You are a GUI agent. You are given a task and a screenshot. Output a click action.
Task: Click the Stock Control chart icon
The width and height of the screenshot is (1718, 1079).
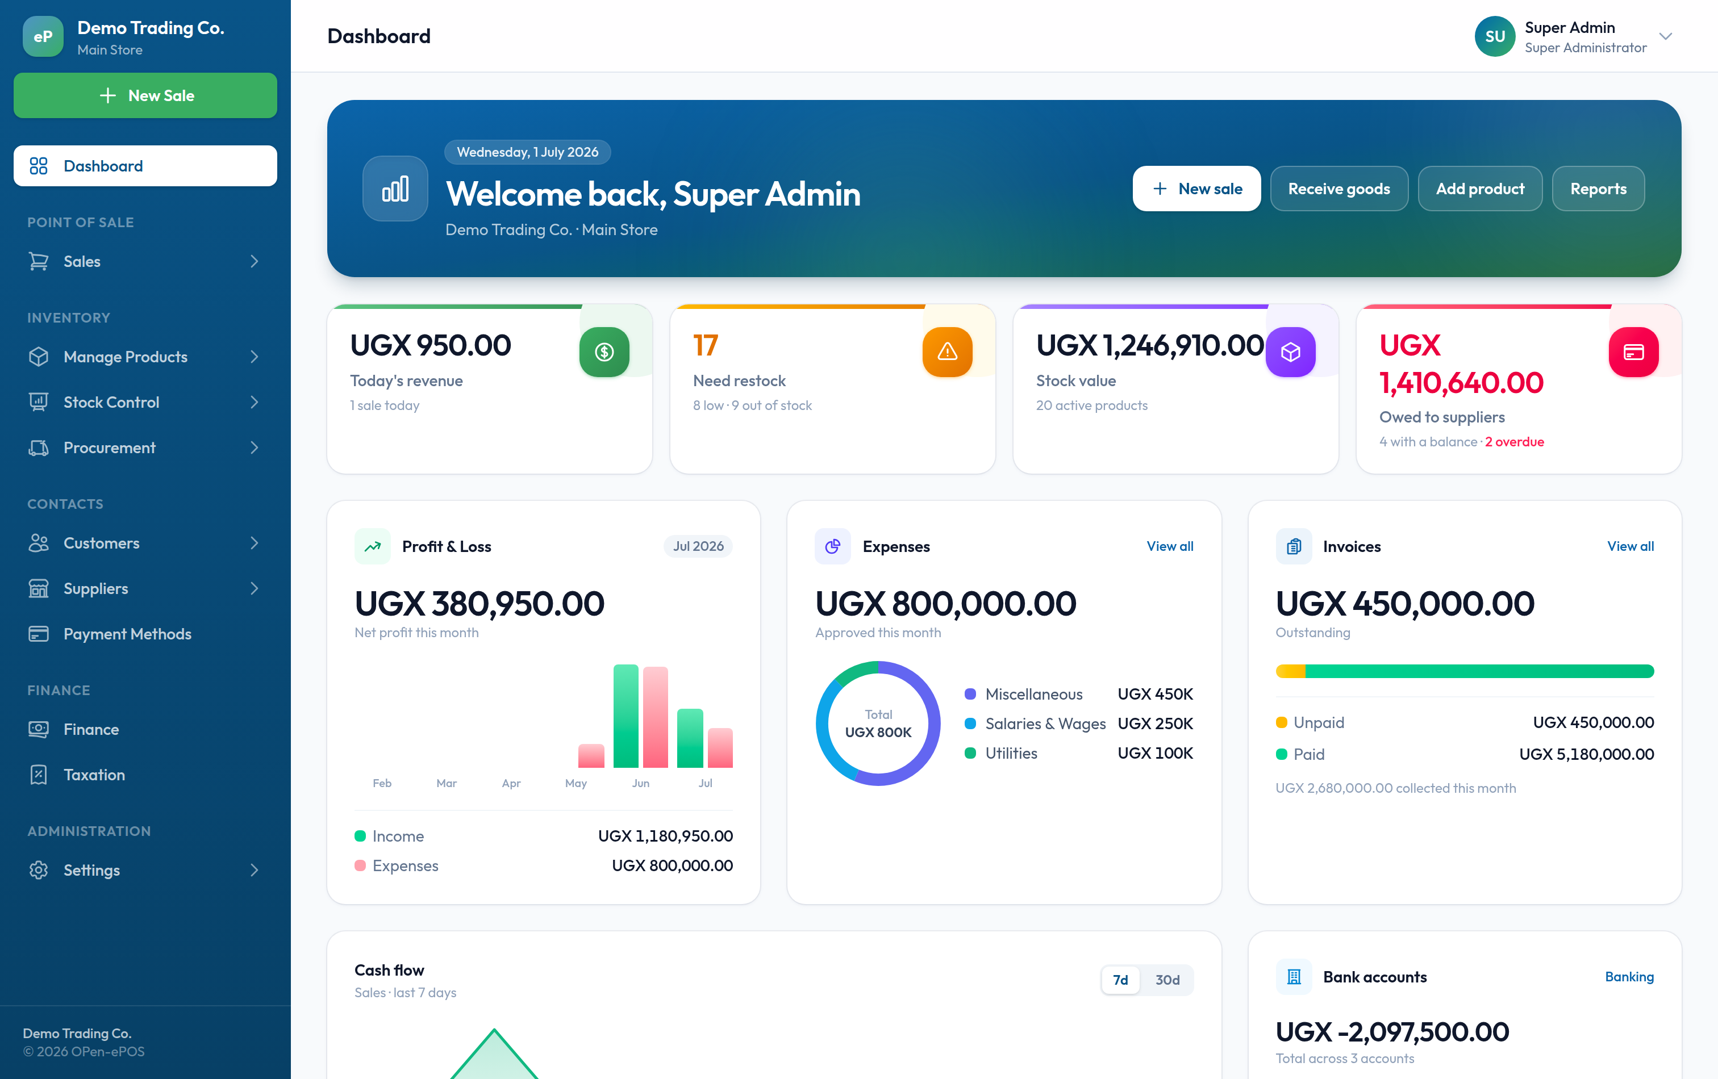[39, 402]
